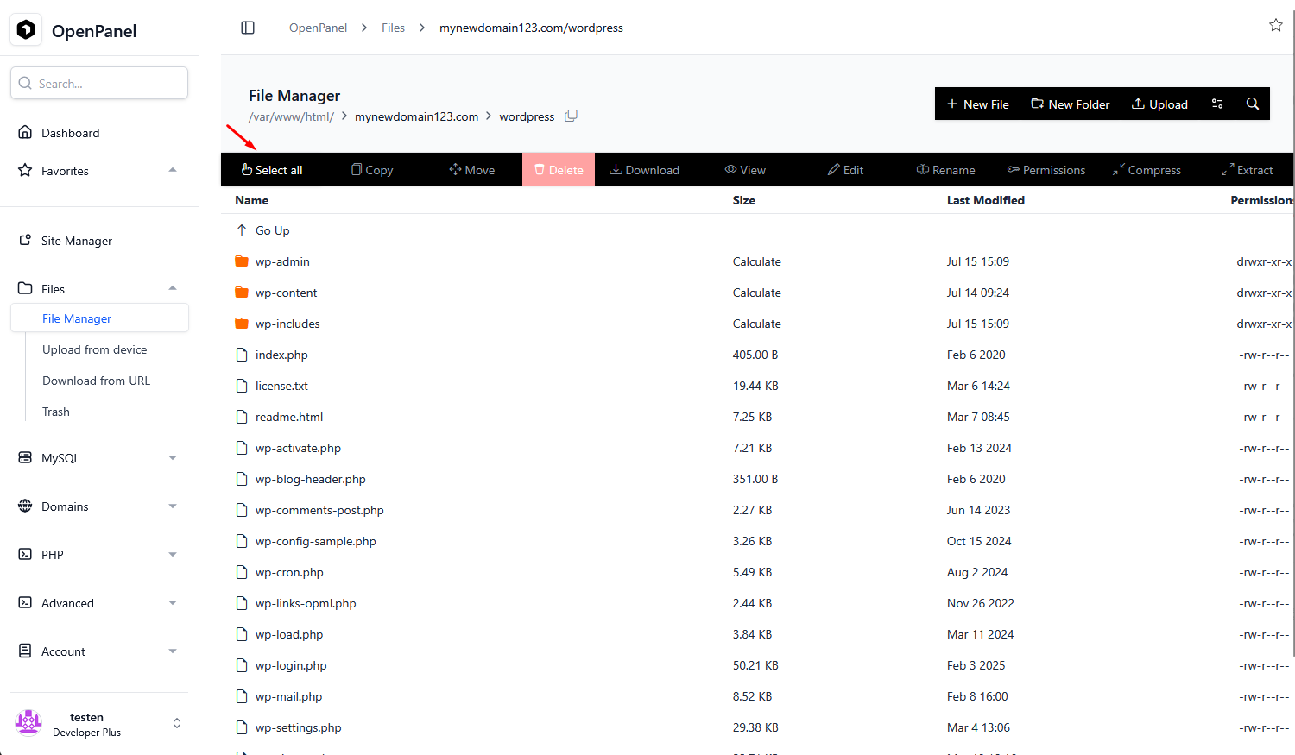The image size is (1295, 755).
Task: Expand the Advanced menu arrow
Action: [x=173, y=603]
